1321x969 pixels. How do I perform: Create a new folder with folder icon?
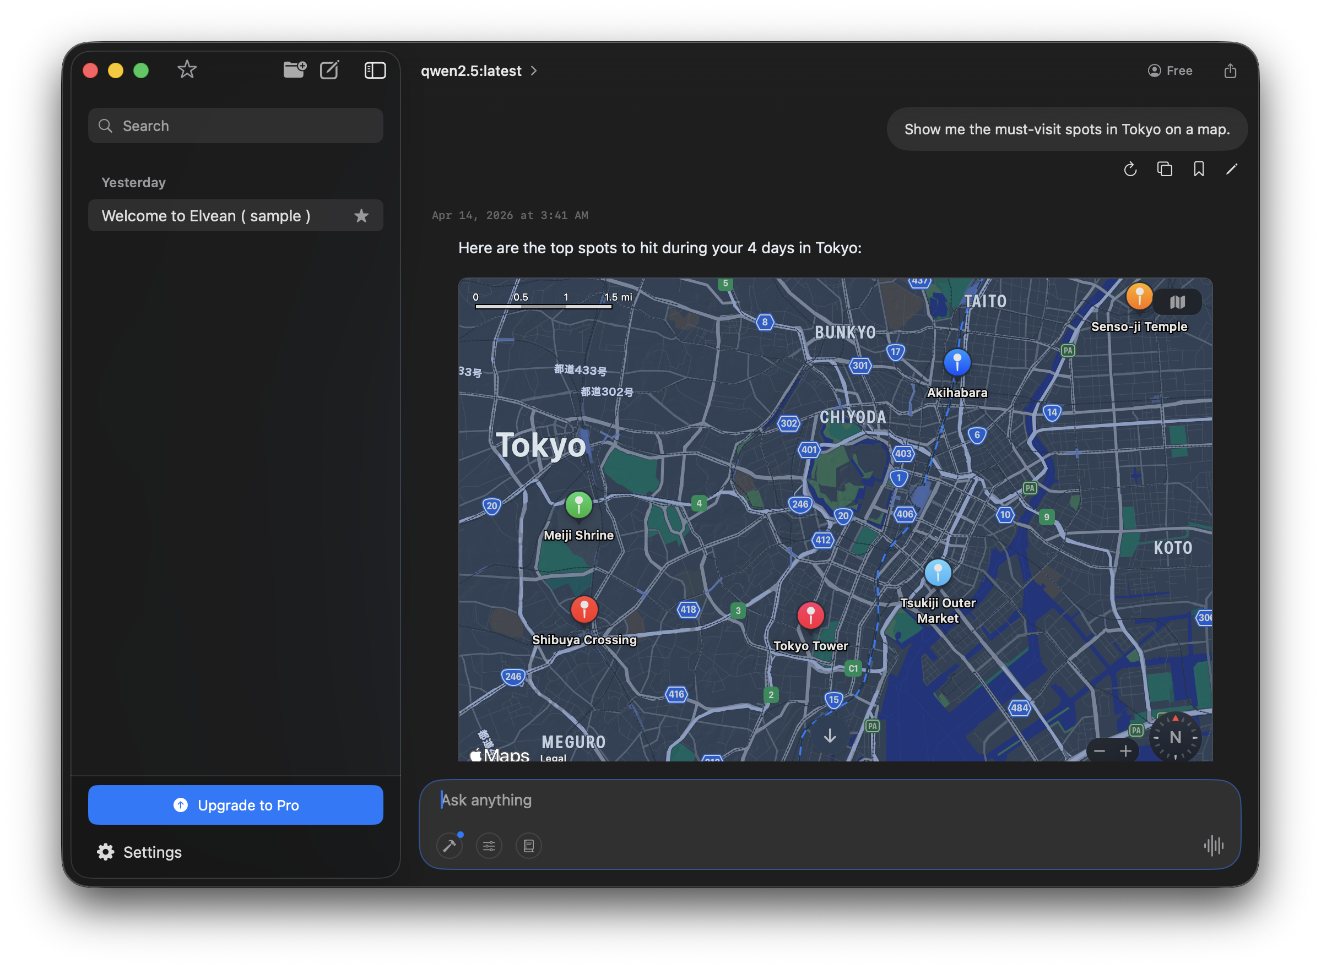[x=295, y=69]
